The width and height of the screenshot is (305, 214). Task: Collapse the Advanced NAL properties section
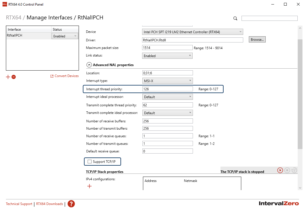click(89, 65)
